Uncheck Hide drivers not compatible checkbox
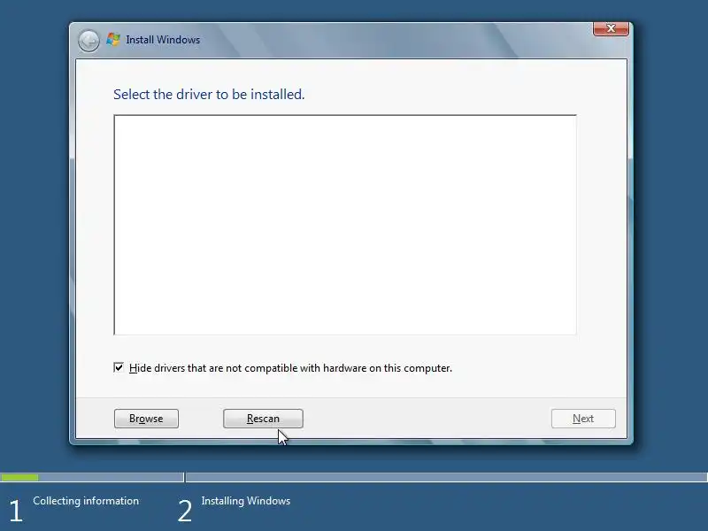 point(119,367)
